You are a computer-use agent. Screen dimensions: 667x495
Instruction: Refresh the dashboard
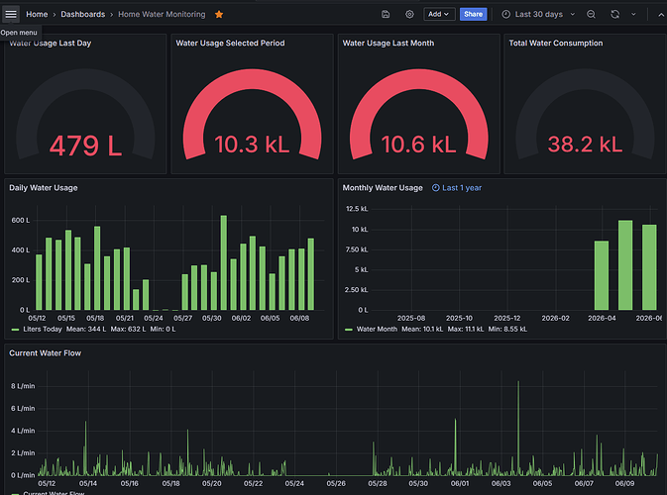(614, 15)
